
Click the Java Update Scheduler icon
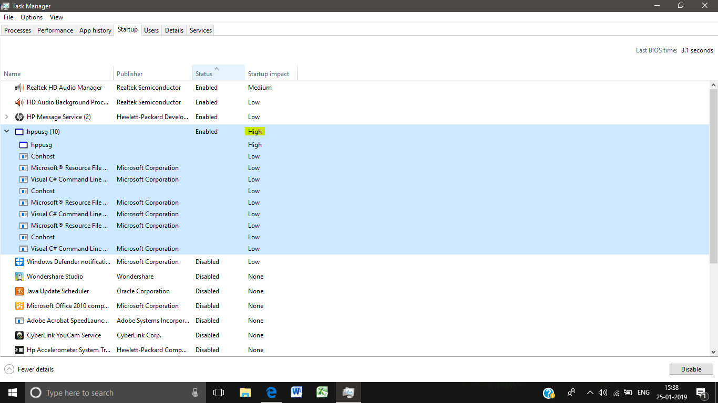pyautogui.click(x=19, y=291)
